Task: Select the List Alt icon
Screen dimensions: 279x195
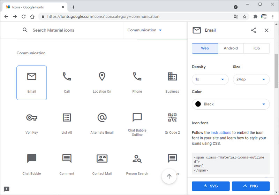Action: [67, 118]
